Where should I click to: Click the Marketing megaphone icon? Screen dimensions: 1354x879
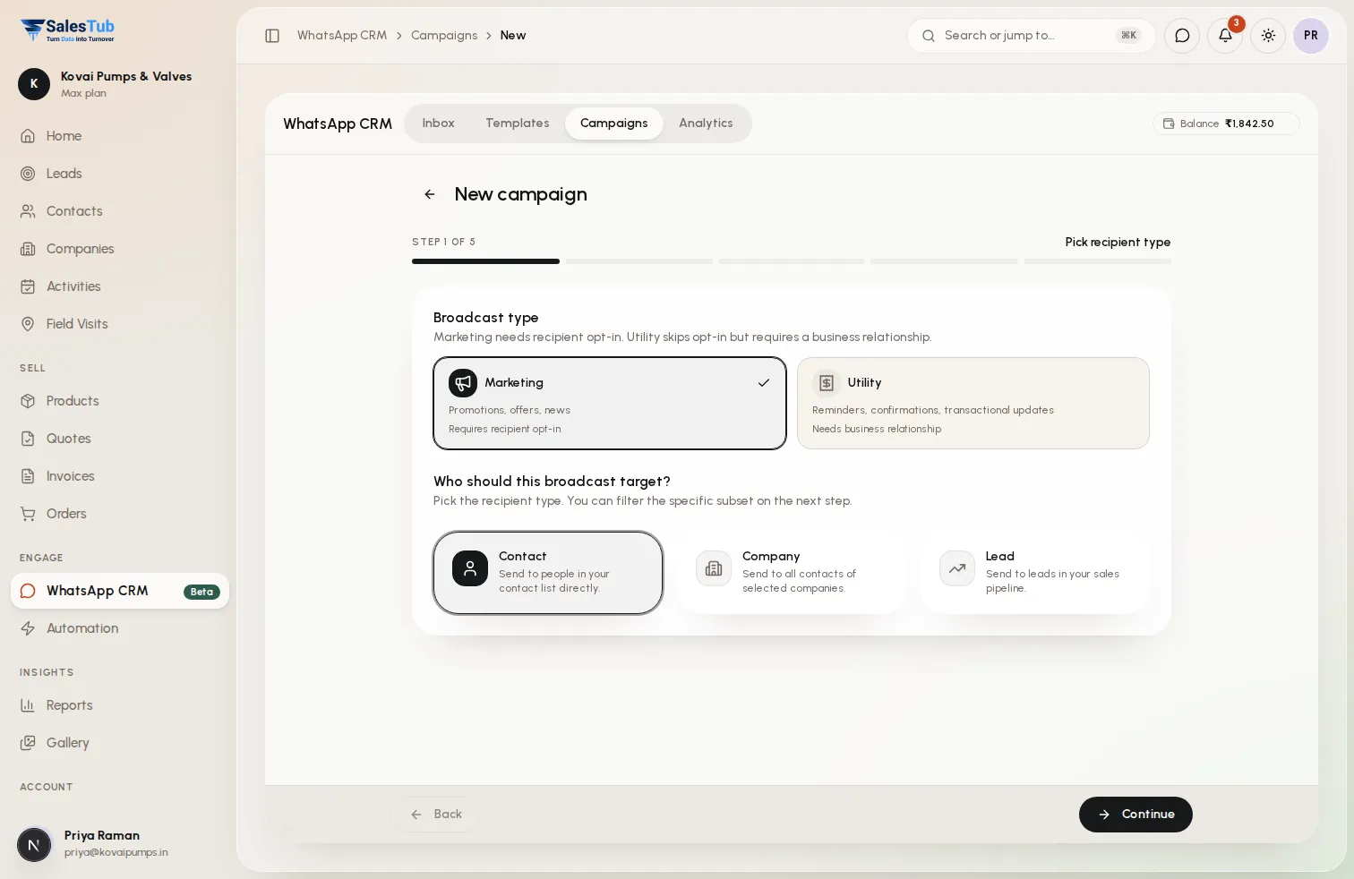[463, 383]
